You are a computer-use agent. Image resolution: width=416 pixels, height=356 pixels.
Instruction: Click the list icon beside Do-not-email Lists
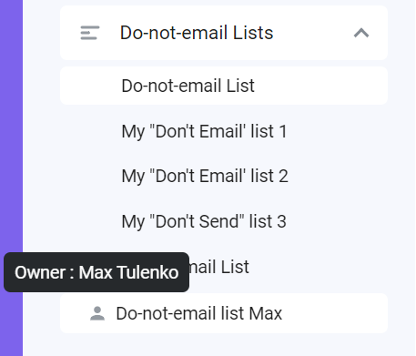point(90,33)
